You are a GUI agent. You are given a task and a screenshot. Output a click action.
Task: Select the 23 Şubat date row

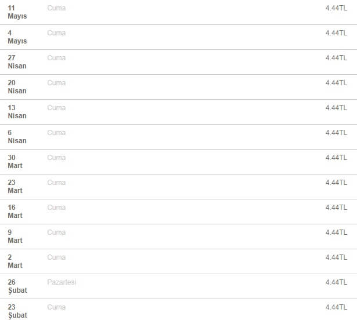coord(179,310)
